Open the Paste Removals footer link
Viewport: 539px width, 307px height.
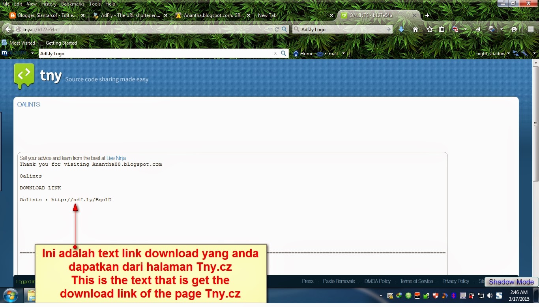(339, 281)
